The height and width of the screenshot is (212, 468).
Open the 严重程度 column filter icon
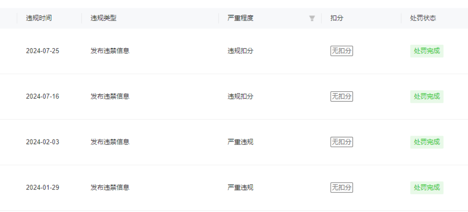[312, 18]
